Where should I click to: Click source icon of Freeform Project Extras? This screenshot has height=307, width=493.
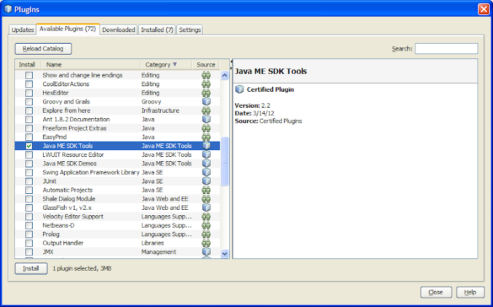(206, 128)
